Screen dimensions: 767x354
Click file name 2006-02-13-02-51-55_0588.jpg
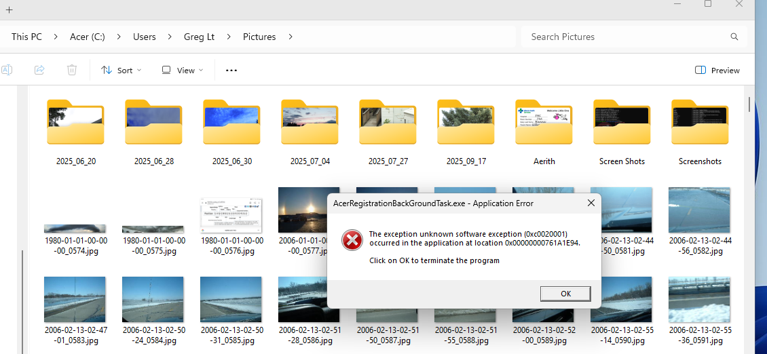[x=466, y=336]
